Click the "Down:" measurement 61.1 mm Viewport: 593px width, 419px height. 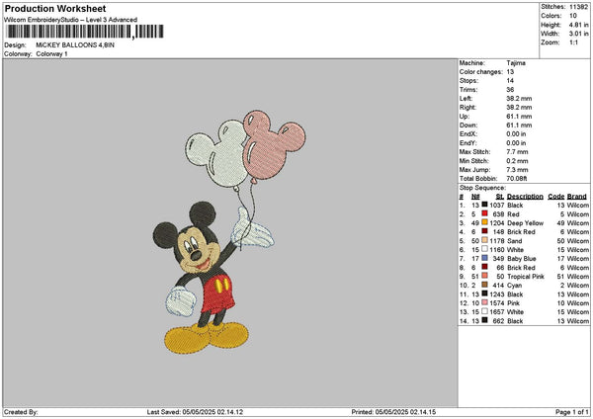(x=519, y=126)
